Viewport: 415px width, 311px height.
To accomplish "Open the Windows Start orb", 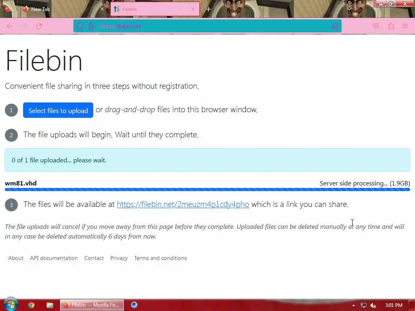I will click(11, 305).
